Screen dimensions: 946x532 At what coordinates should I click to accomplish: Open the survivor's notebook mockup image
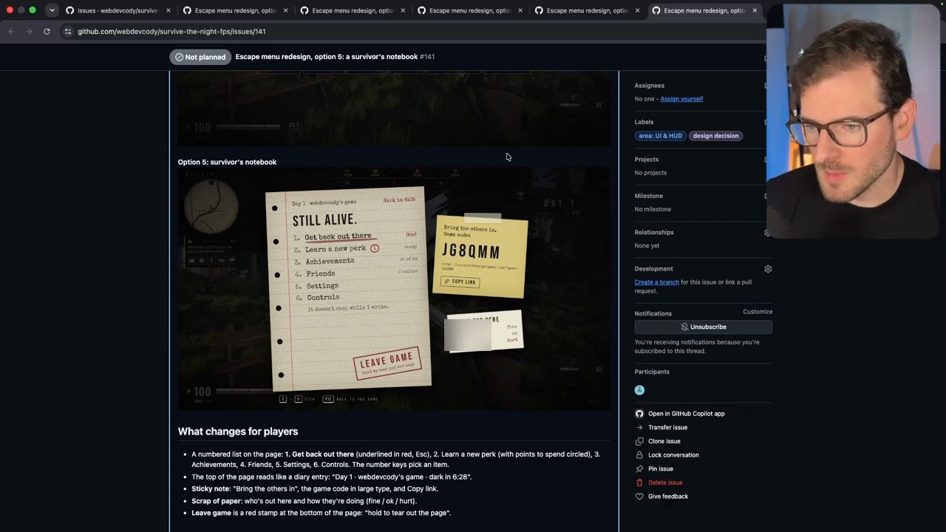(394, 289)
